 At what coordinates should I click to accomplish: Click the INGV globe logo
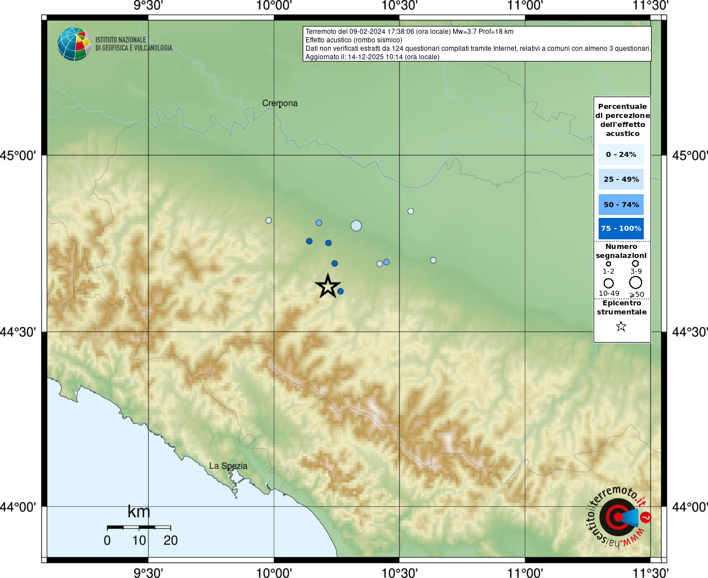[x=74, y=44]
